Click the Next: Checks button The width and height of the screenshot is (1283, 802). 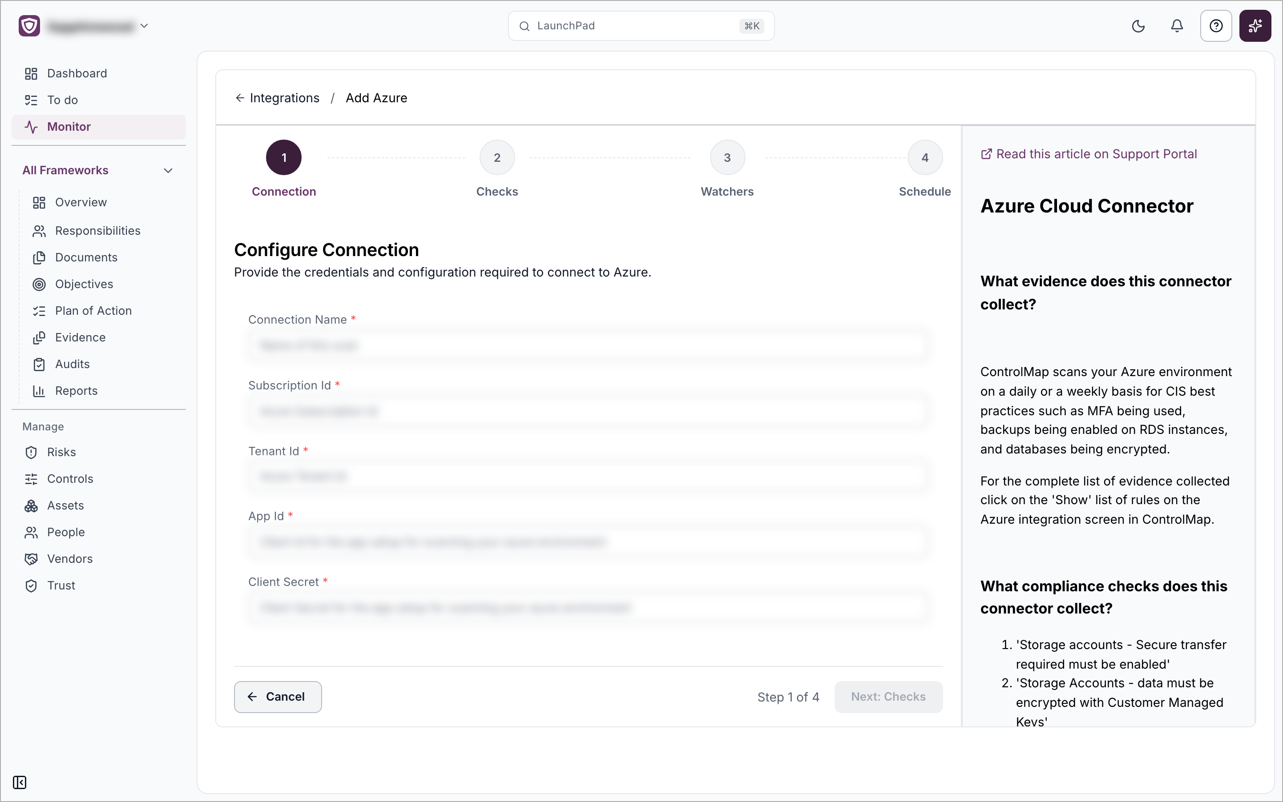click(x=888, y=697)
